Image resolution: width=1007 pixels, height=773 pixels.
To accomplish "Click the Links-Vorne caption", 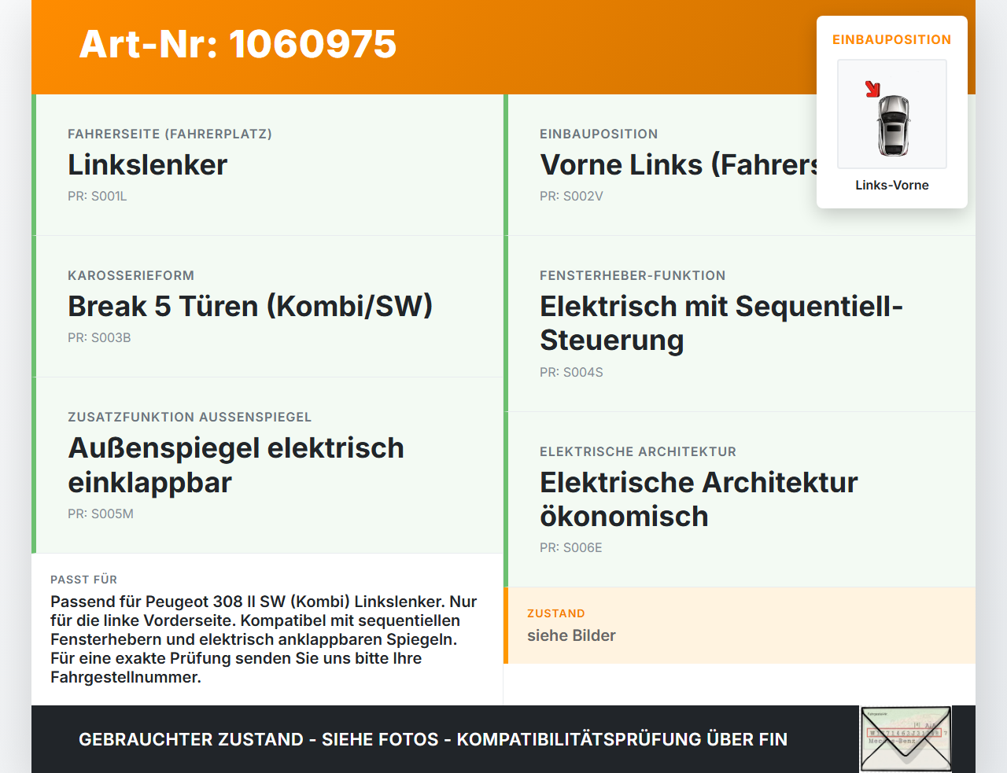I will pos(892,185).
